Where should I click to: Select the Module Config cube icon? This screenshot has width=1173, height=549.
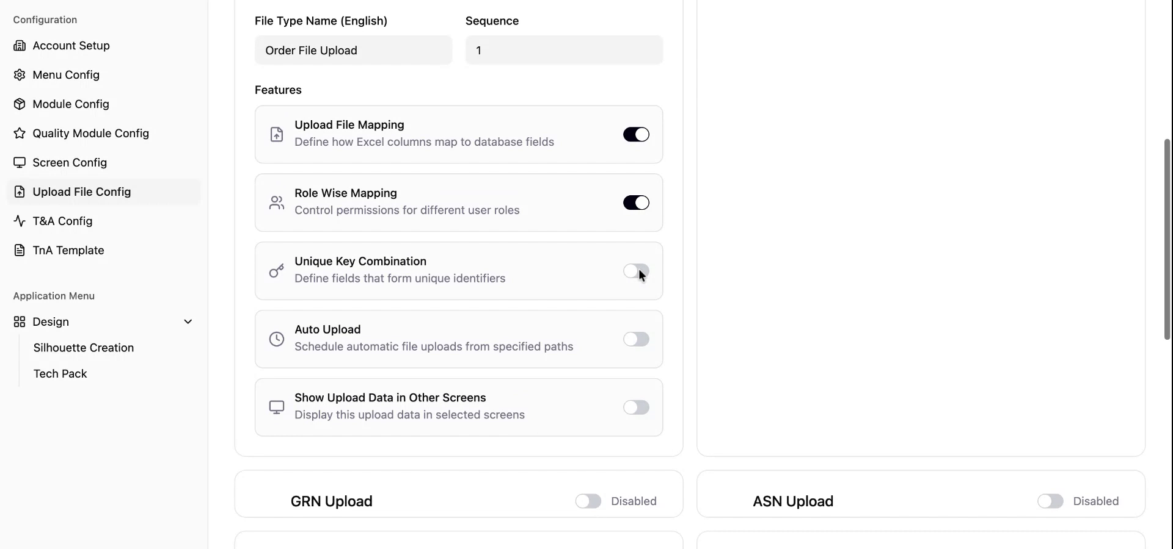pos(20,104)
